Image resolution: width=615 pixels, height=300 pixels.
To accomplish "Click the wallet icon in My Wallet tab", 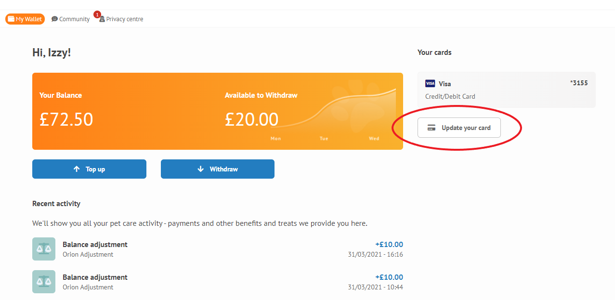I will [11, 19].
